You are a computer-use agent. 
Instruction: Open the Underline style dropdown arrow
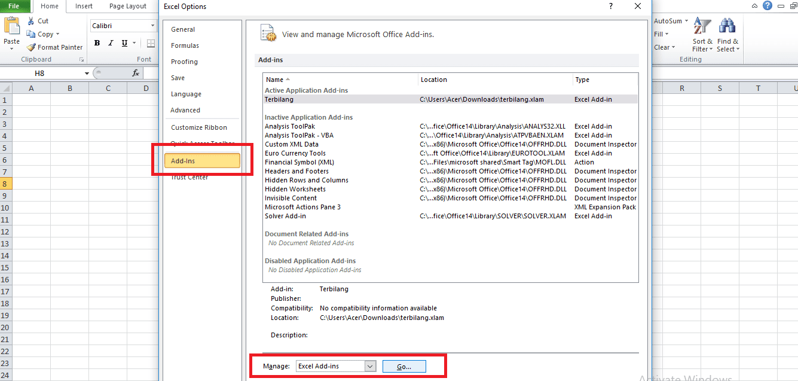(134, 43)
